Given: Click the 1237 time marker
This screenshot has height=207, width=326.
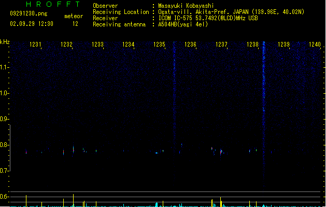Looking at the screenshot, I should [221, 44].
